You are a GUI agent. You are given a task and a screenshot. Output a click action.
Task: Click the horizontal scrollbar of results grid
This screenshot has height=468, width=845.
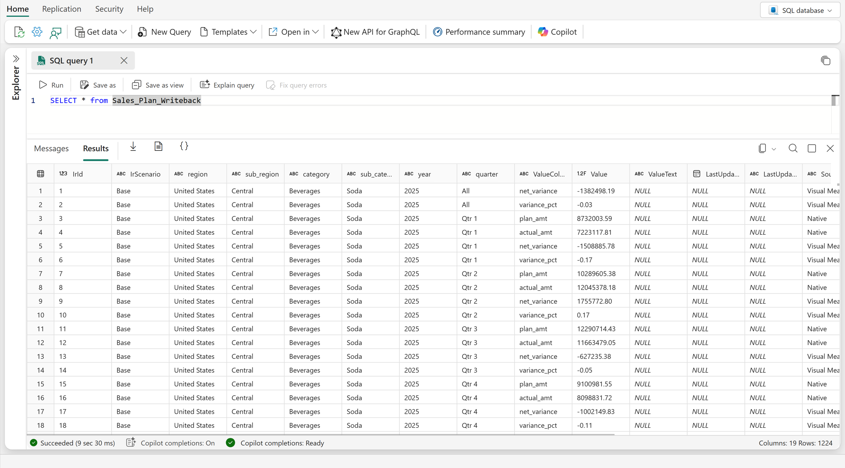coord(321,435)
